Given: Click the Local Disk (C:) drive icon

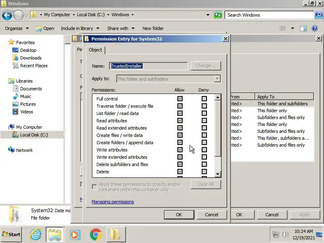Looking at the screenshot, I should 15,135.
